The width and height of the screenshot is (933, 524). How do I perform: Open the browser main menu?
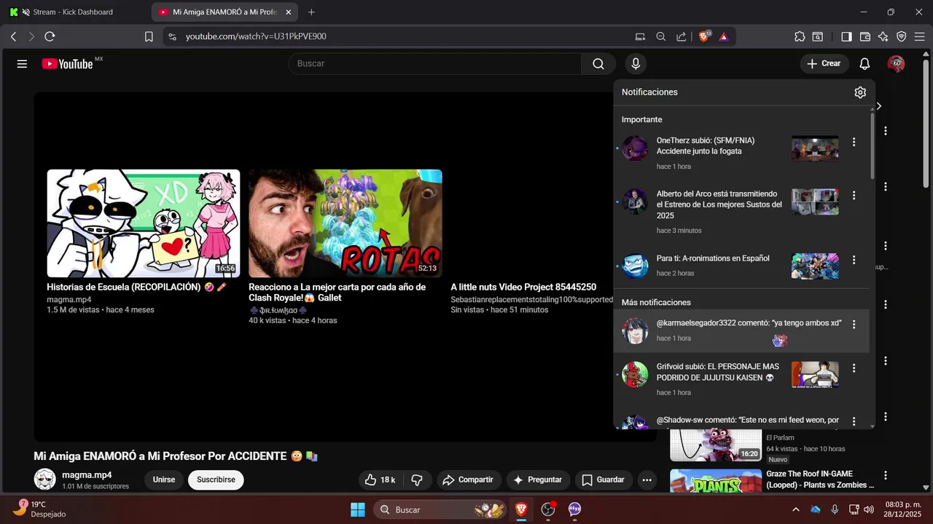[x=920, y=36]
